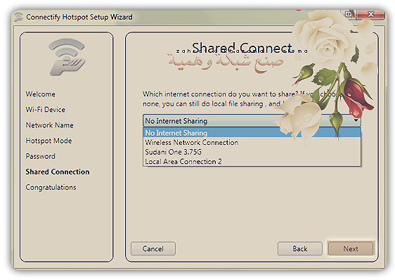Select "Local Area Connection 2" option
The image size is (395, 280).
coord(252,161)
